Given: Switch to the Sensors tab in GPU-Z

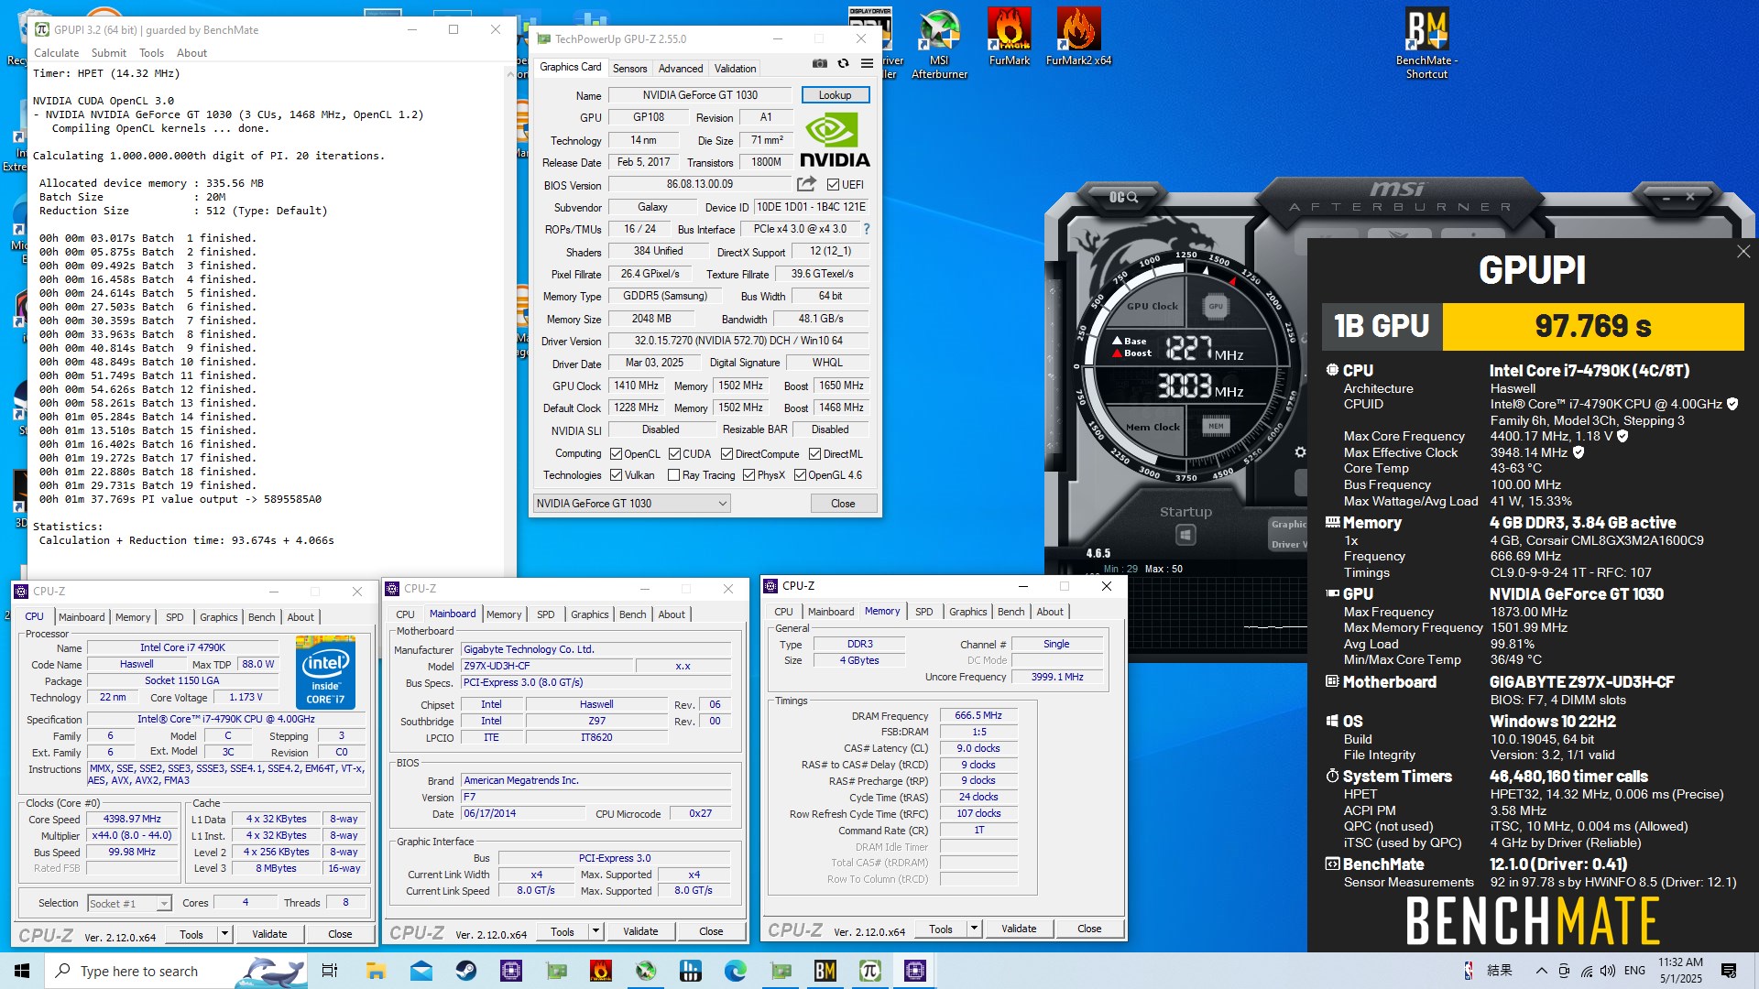Looking at the screenshot, I should [x=629, y=69].
